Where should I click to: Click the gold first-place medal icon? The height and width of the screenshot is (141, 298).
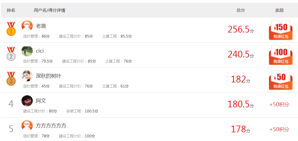(x=11, y=29)
